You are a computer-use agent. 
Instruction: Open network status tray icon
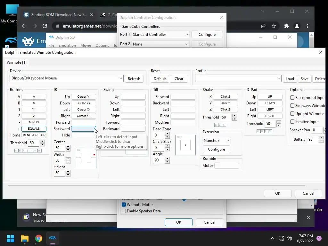pyautogui.click(x=281, y=238)
